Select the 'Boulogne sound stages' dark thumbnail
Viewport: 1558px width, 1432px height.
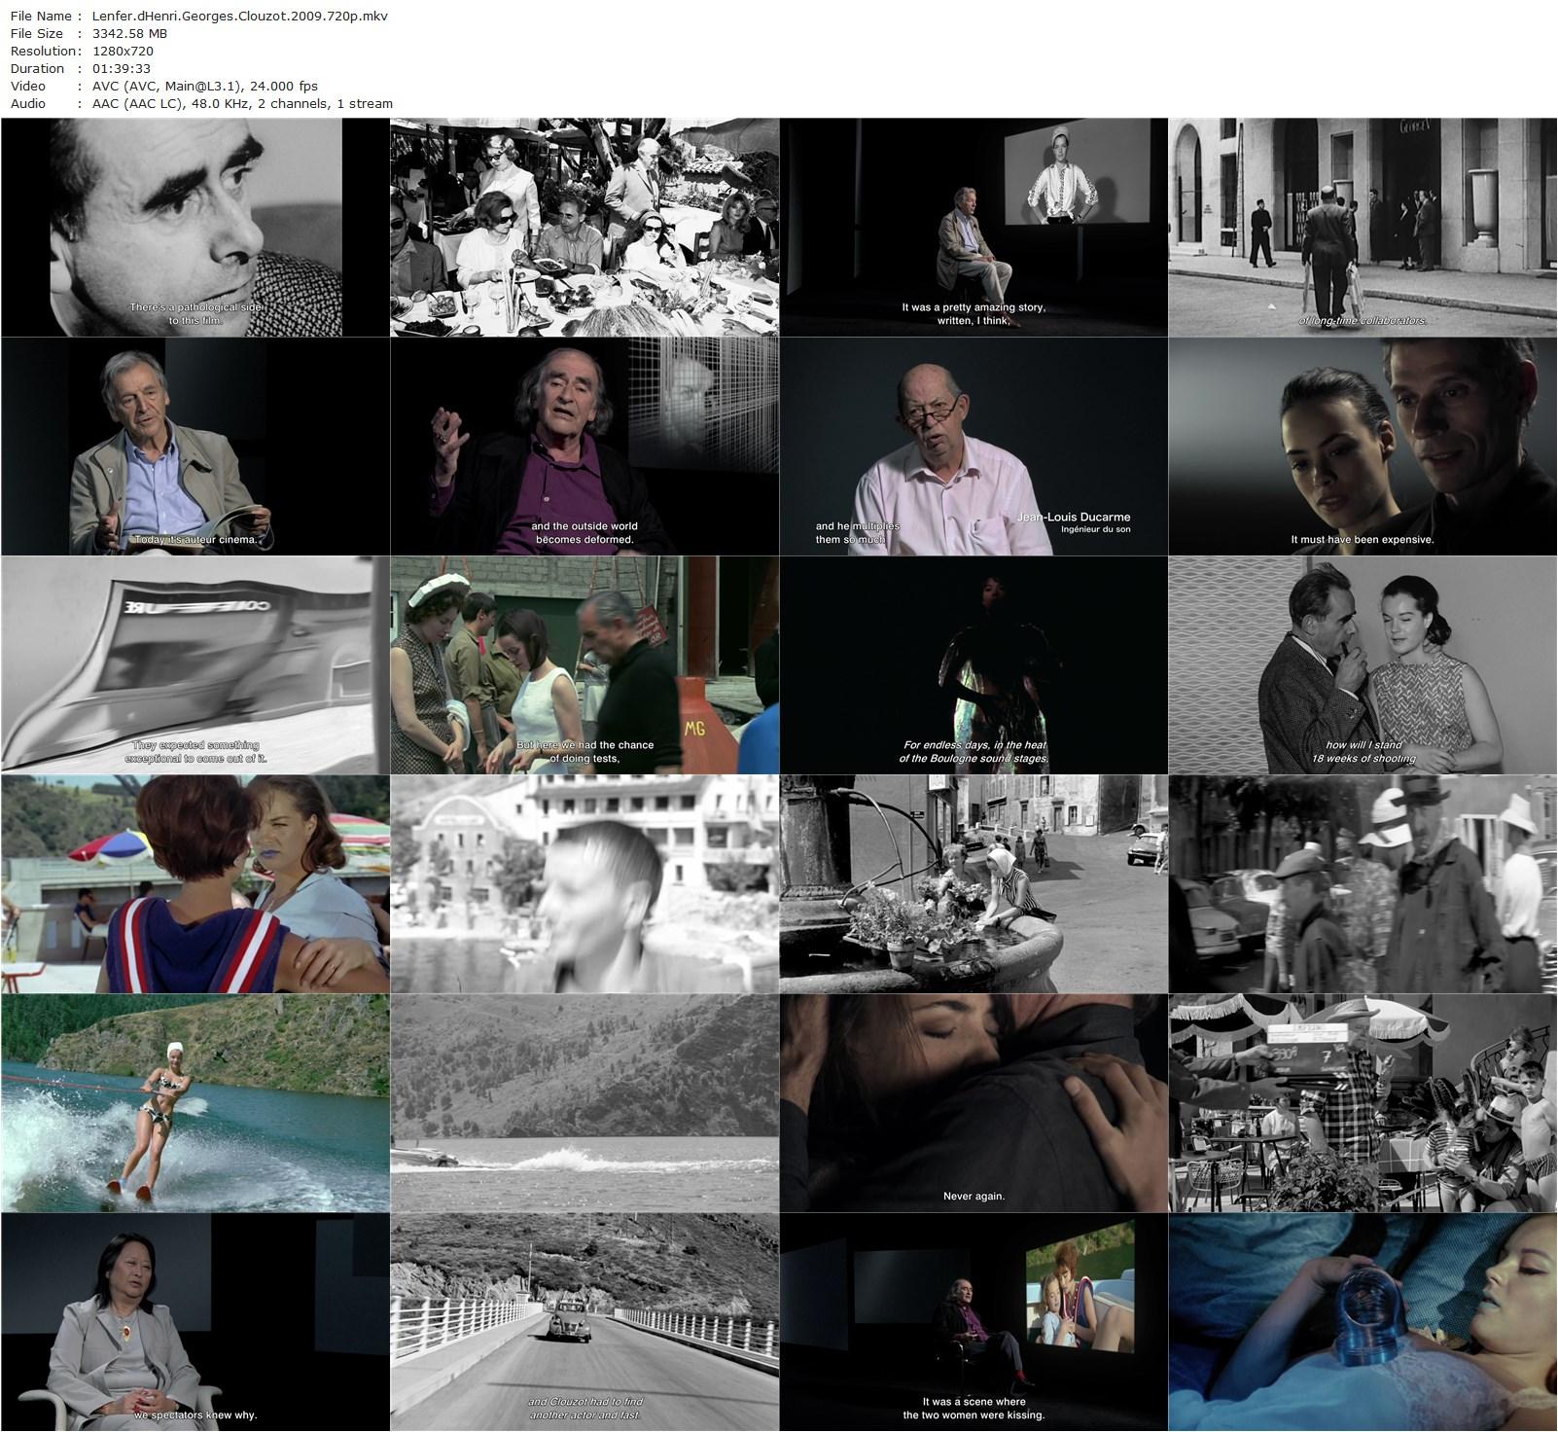tap(974, 665)
